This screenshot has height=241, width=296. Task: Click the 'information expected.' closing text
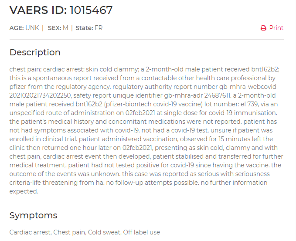(x=24, y=191)
